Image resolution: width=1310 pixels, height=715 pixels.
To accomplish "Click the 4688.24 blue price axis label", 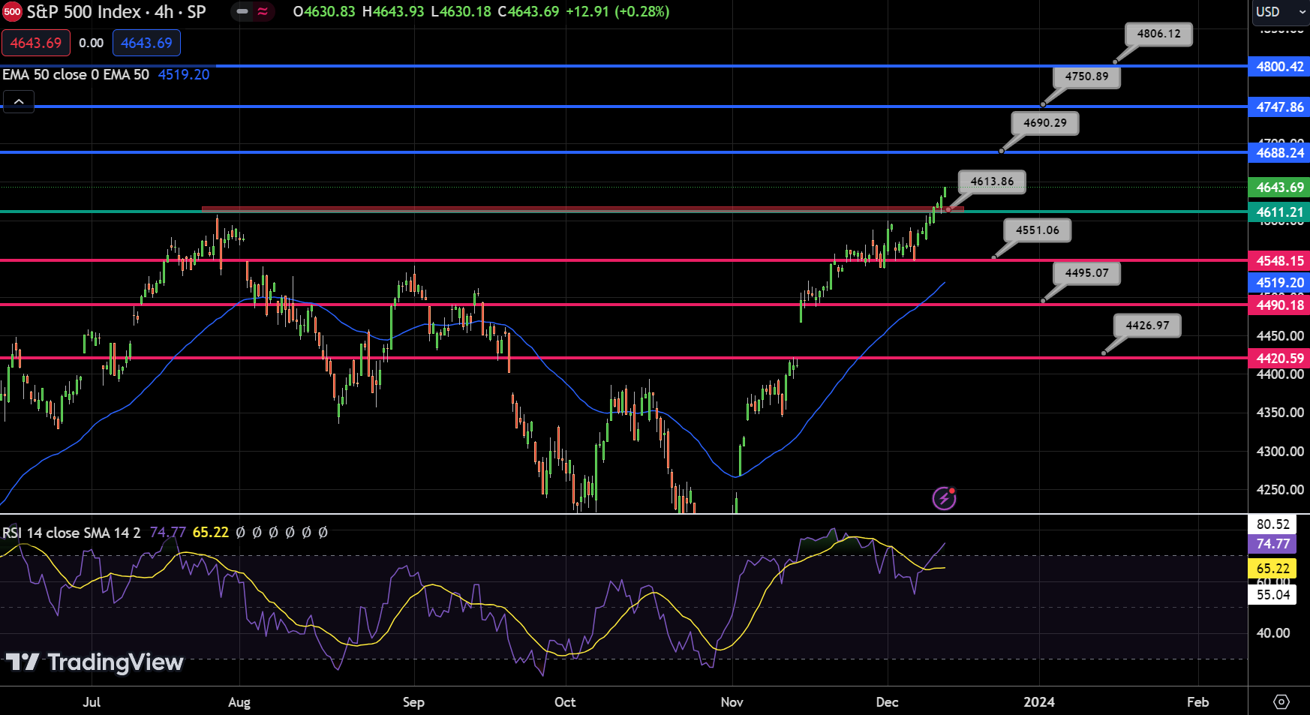I will [1279, 152].
